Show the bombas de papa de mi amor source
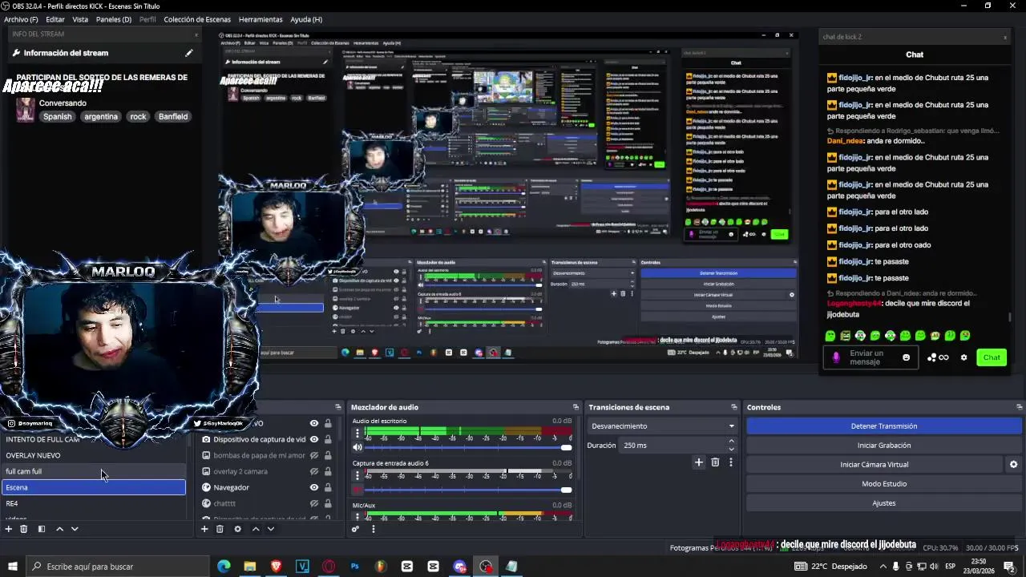Image resolution: width=1026 pixels, height=577 pixels. (x=314, y=455)
